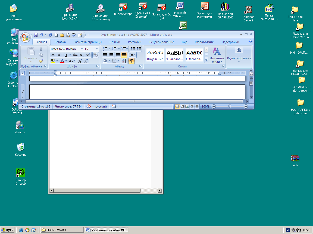The image size is (313, 234).
Task: Run the ABC spelling check icon
Action: tap(74, 35)
